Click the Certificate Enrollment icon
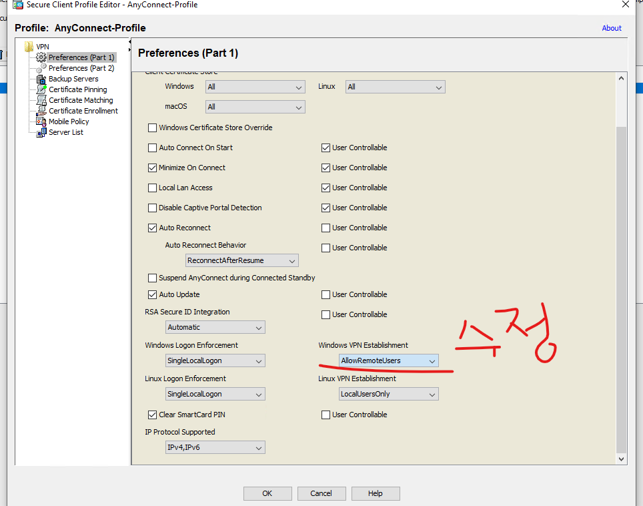643x506 pixels. coord(41,111)
